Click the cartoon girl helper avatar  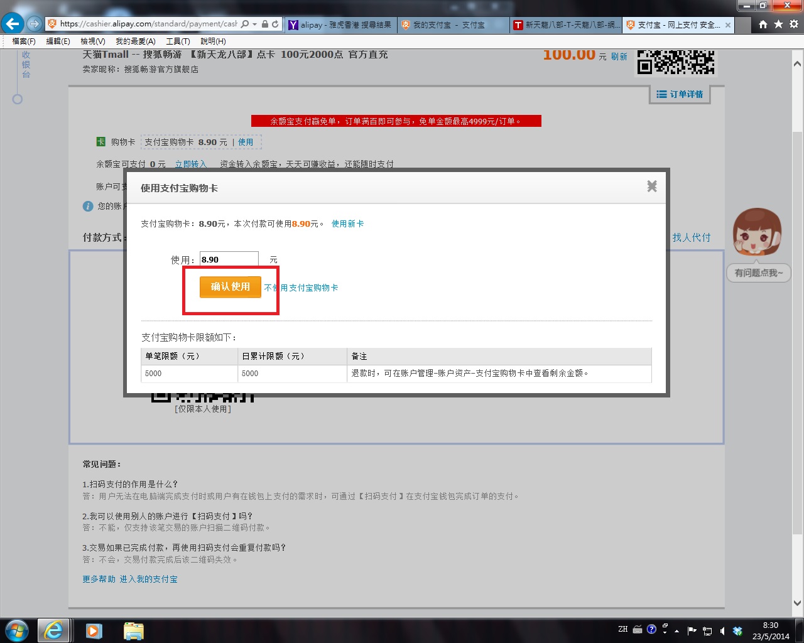pos(757,231)
